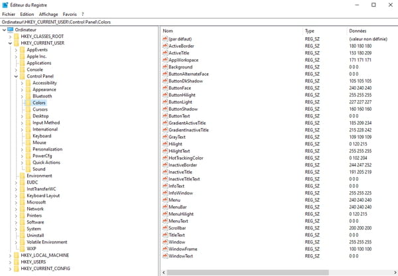Screen dimensions: 398x276
Task: Click the HKEY_LOCAL_MACHINE folder icon
Action: (16, 255)
